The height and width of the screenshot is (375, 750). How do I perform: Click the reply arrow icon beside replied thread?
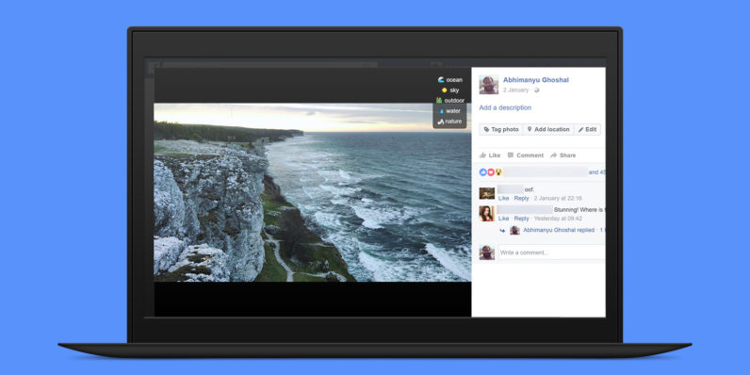click(502, 231)
